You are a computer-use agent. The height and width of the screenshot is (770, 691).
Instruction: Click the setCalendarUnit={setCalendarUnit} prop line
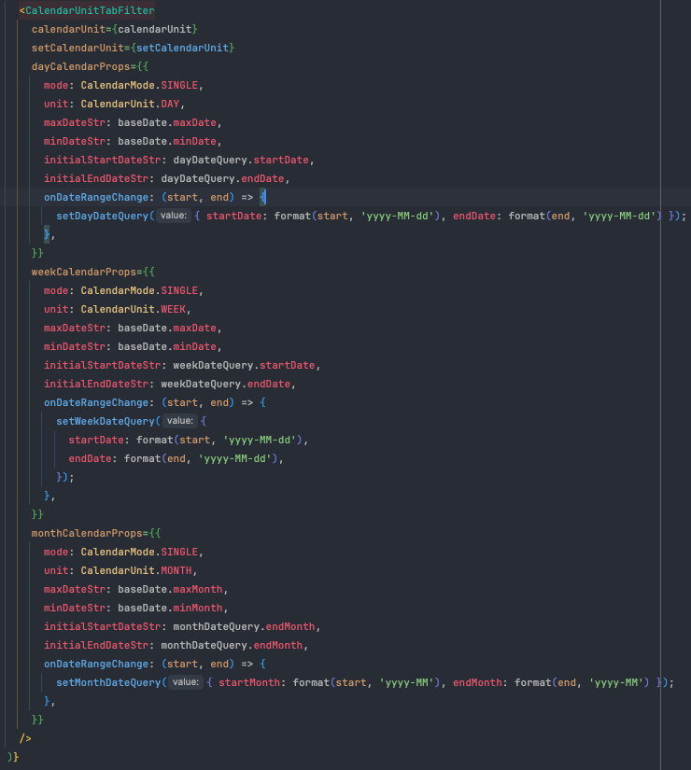click(x=134, y=48)
